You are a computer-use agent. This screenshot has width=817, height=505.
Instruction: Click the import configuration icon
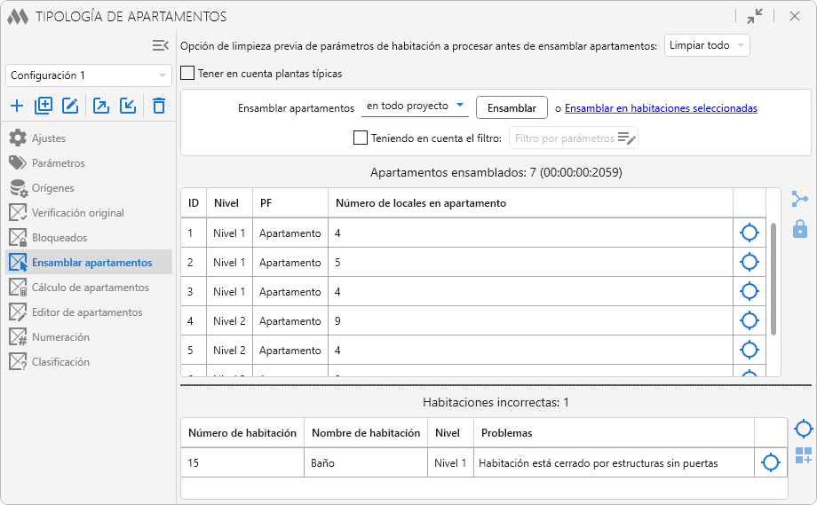click(x=128, y=107)
